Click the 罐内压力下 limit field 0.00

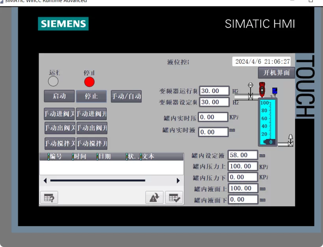(x=243, y=177)
